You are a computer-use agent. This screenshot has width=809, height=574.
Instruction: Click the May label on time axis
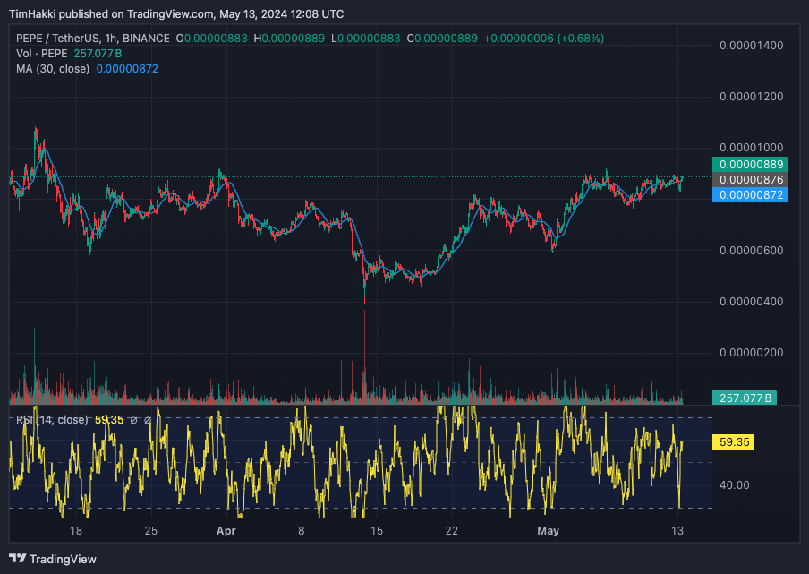(x=548, y=531)
